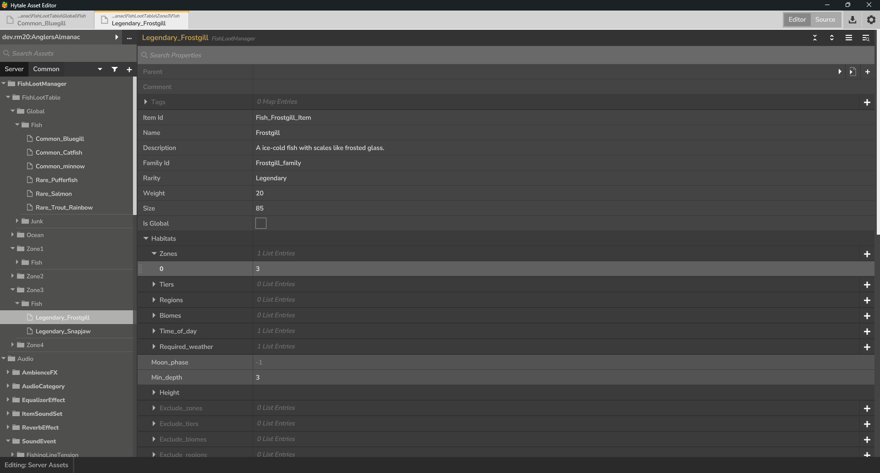Open Legendary_Snapjaw in the asset tree

(x=63, y=331)
